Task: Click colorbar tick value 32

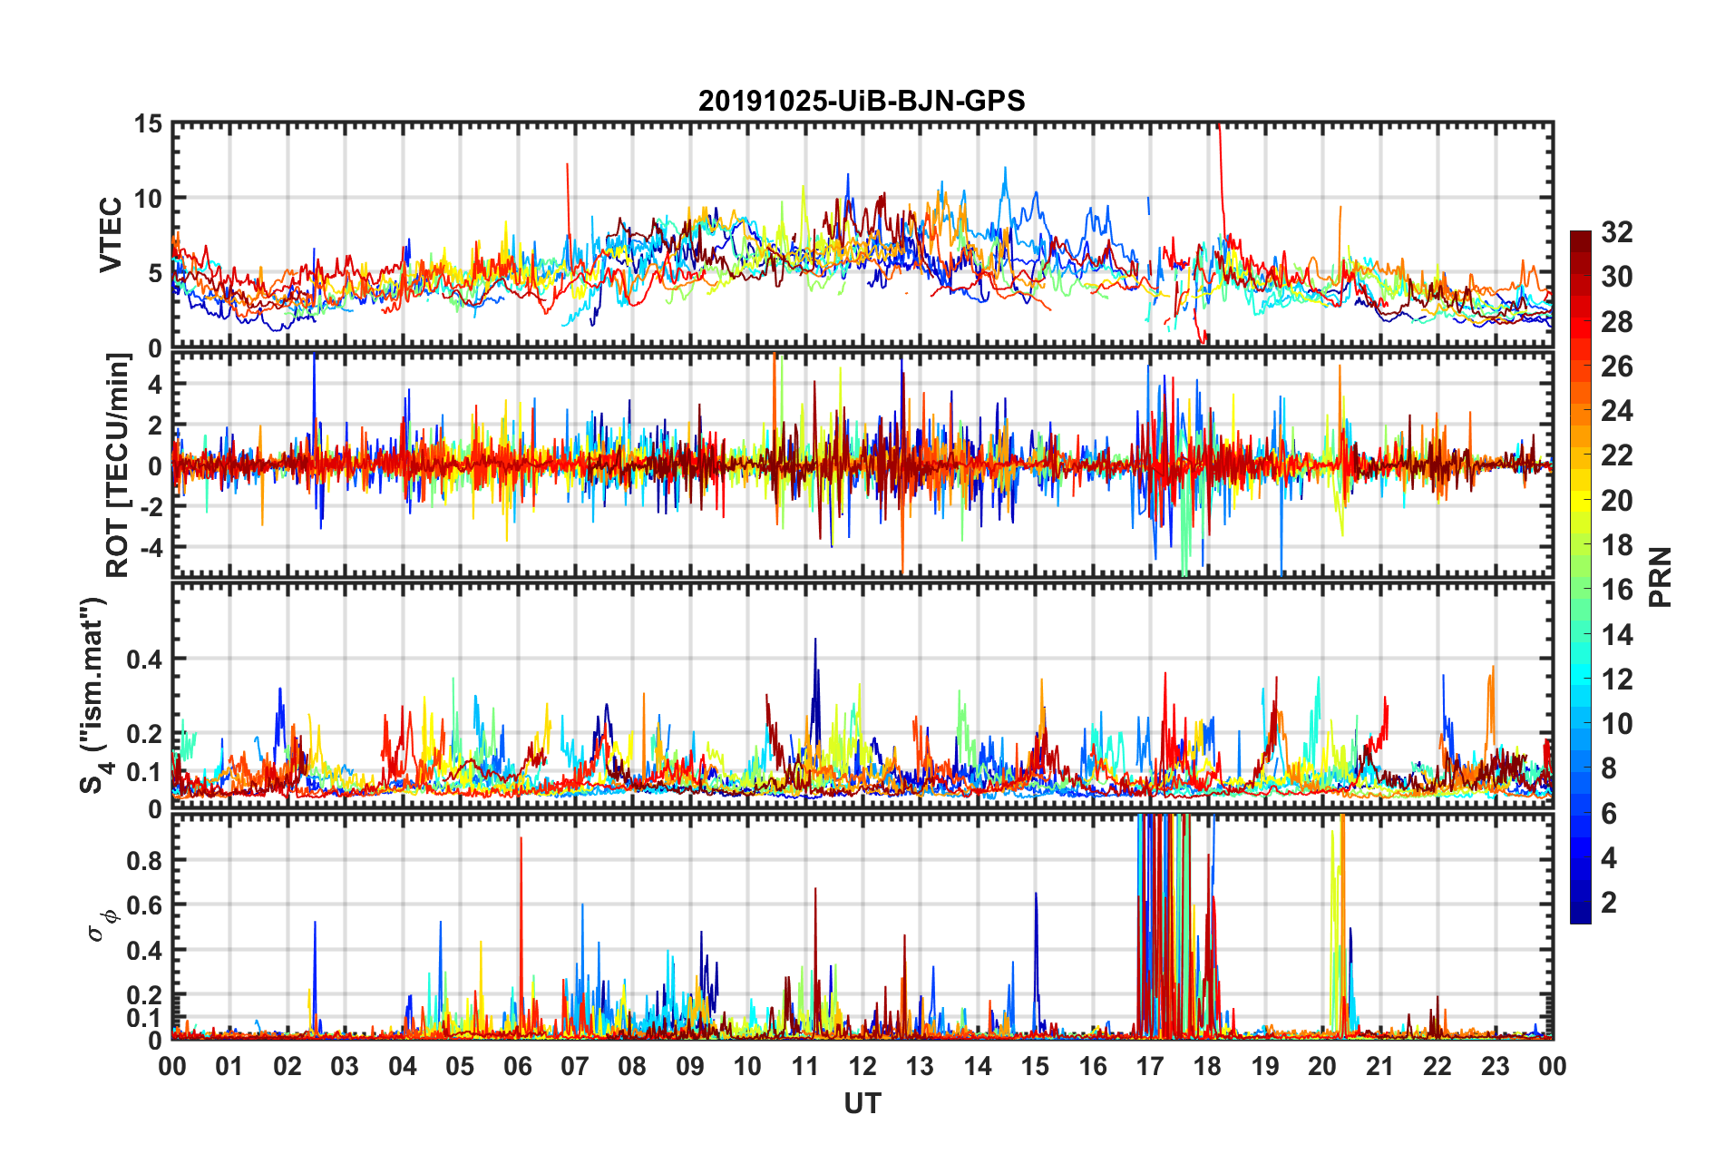Action: click(x=1616, y=232)
